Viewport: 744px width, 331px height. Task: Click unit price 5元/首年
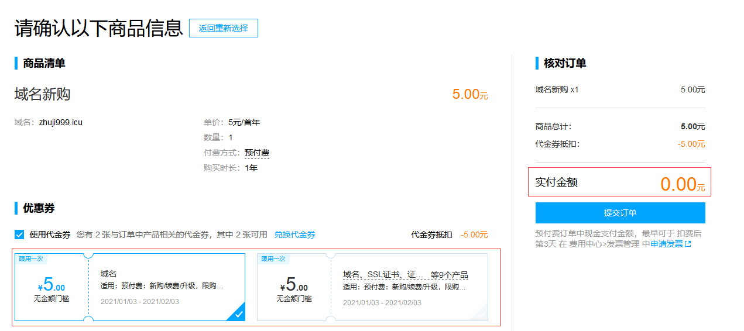tap(244, 122)
